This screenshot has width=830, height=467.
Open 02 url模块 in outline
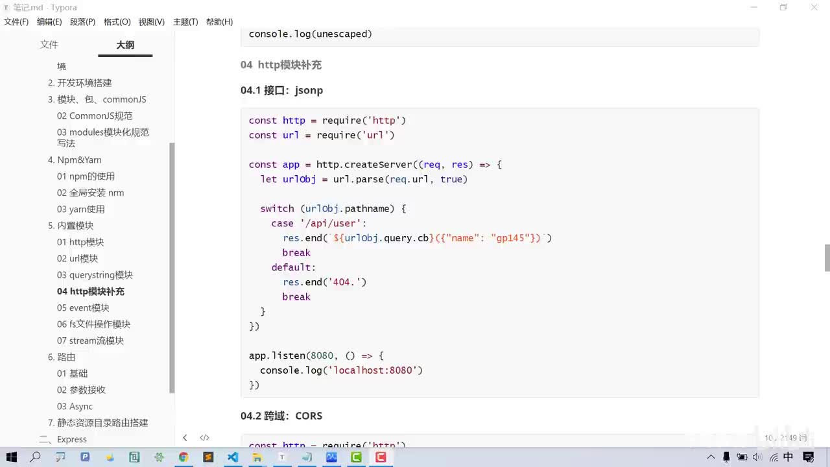(77, 259)
